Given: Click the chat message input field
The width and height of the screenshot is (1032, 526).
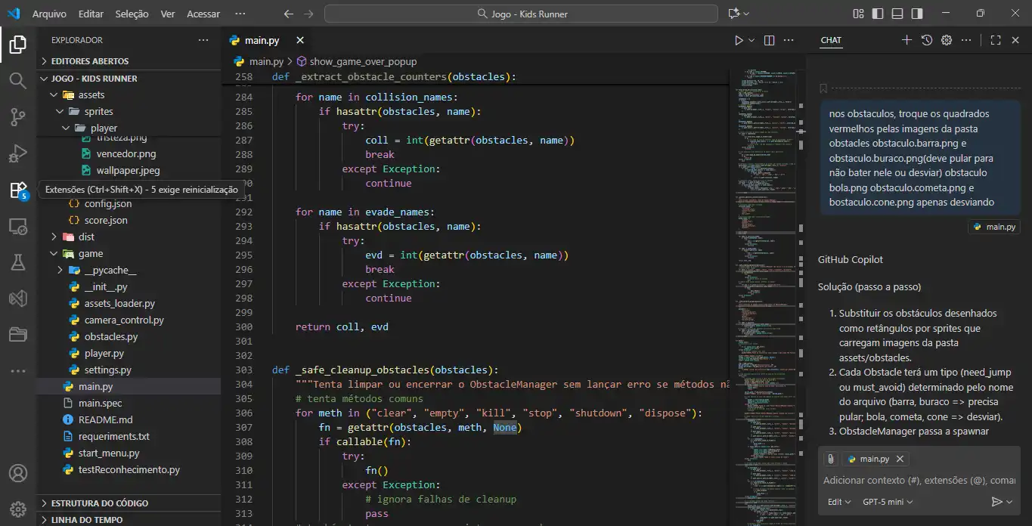Looking at the screenshot, I should (918, 481).
